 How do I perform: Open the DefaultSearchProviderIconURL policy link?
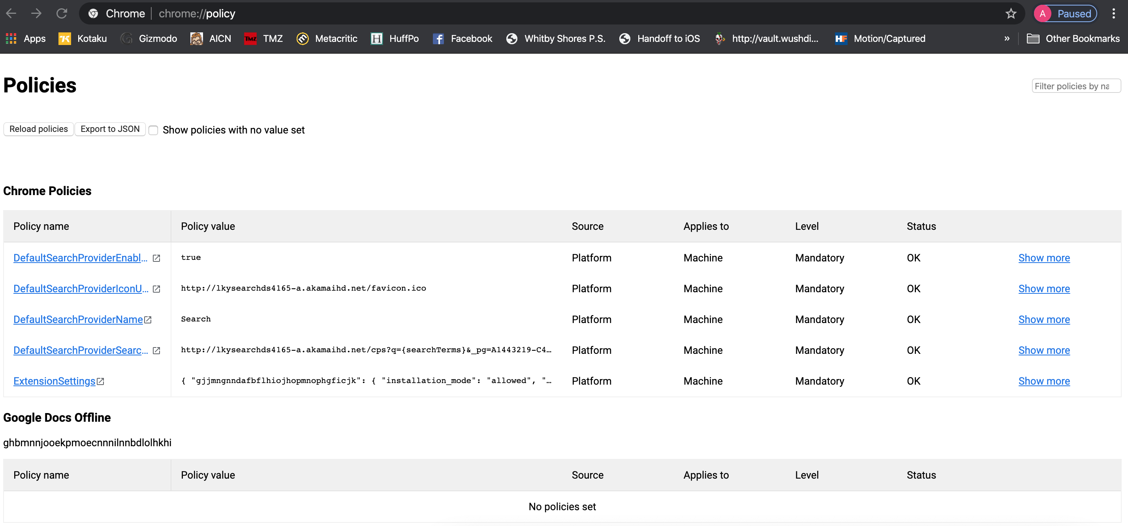(81, 288)
